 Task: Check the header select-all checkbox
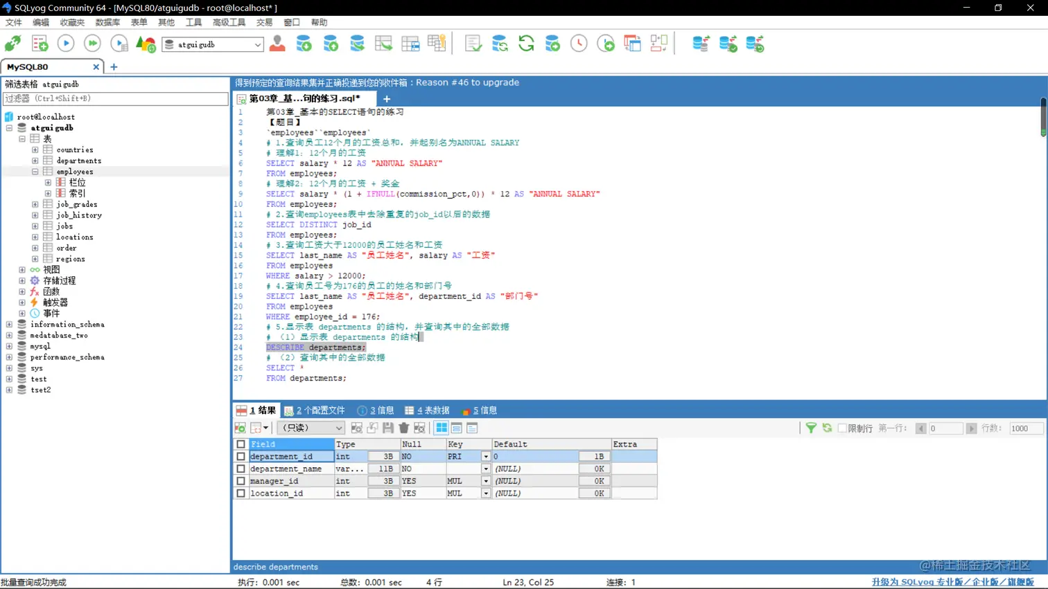click(241, 444)
